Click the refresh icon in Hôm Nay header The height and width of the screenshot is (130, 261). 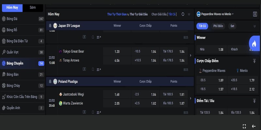[183, 14]
